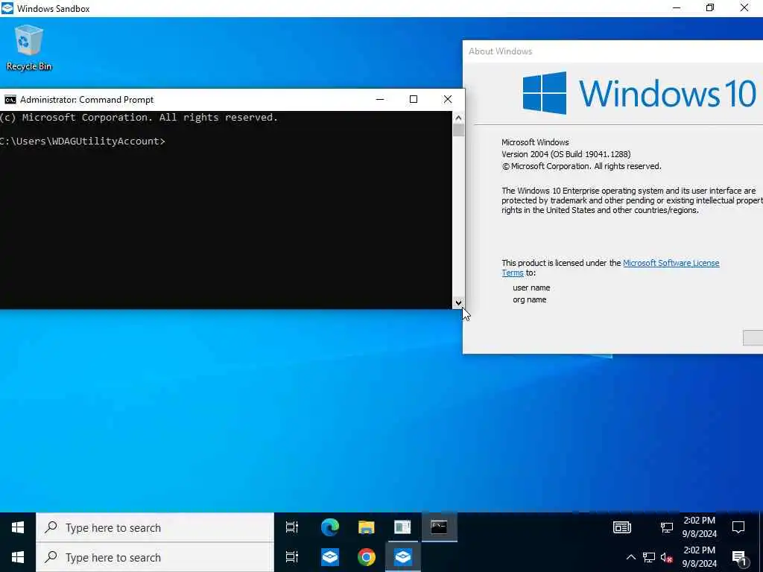
Task: Click the Command Prompt scrollbar thumb
Action: pos(458,130)
